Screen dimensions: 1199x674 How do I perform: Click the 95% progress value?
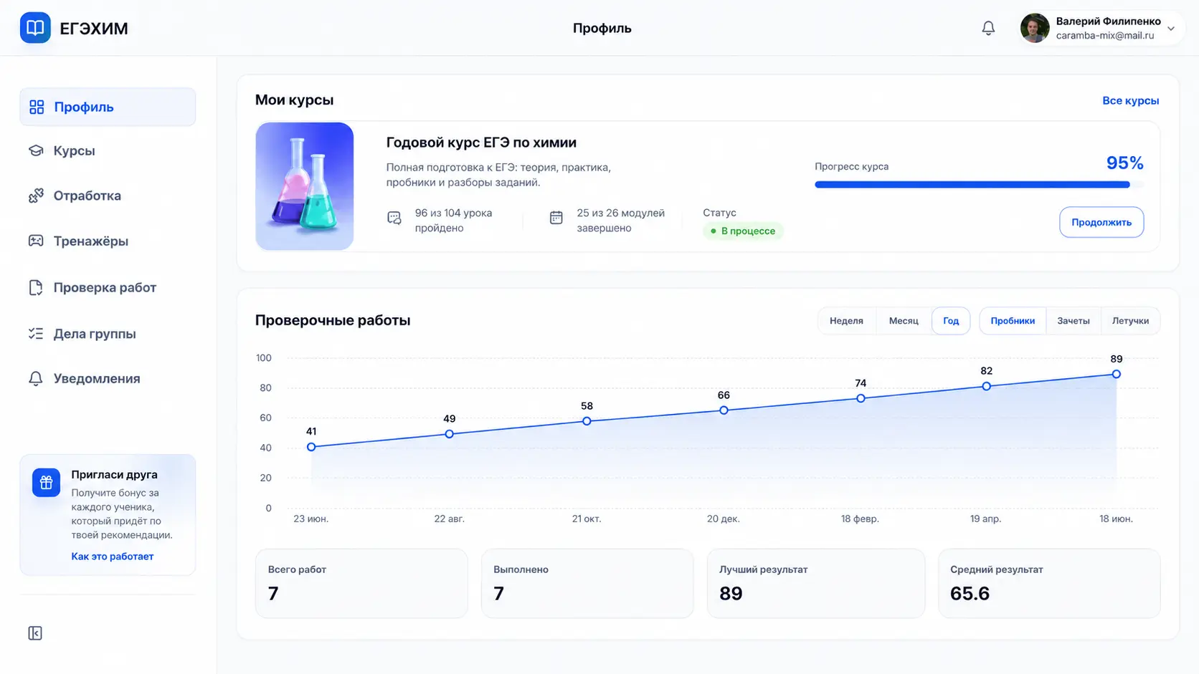1124,163
